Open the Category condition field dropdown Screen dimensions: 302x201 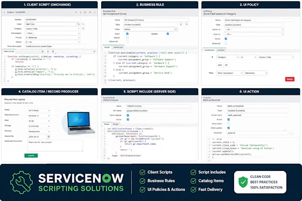[228, 57]
